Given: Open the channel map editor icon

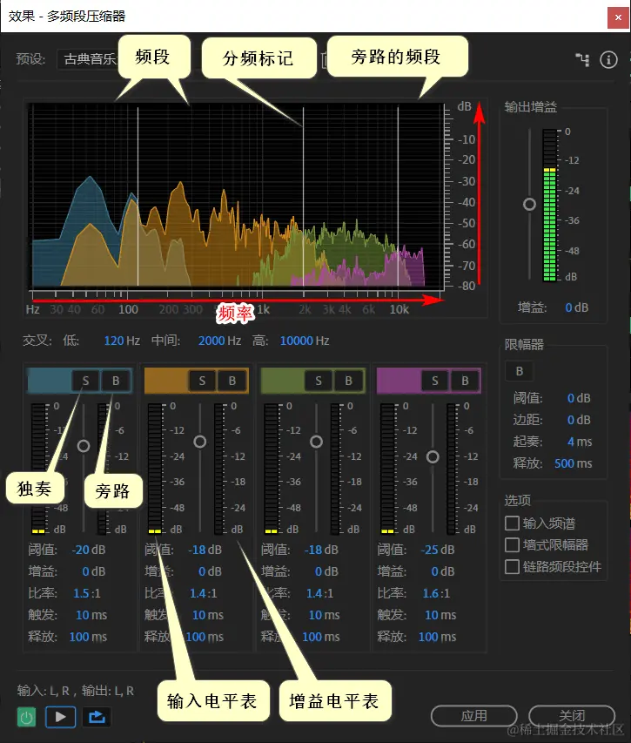Looking at the screenshot, I should [x=583, y=60].
